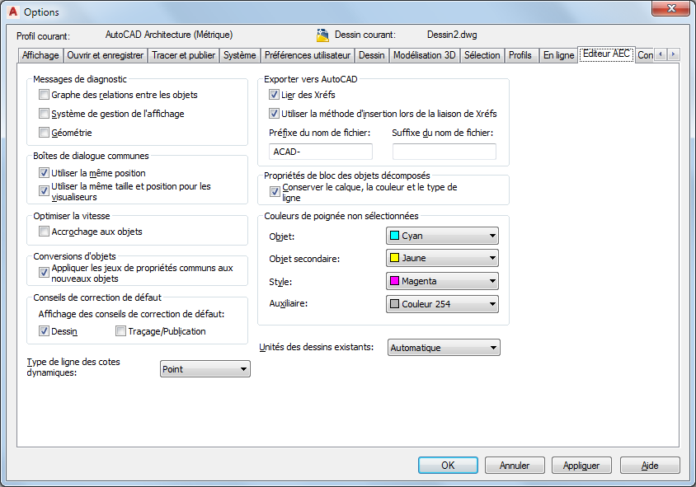
Task: Click the Préfixe du nom de fichier field
Action: pos(321,152)
